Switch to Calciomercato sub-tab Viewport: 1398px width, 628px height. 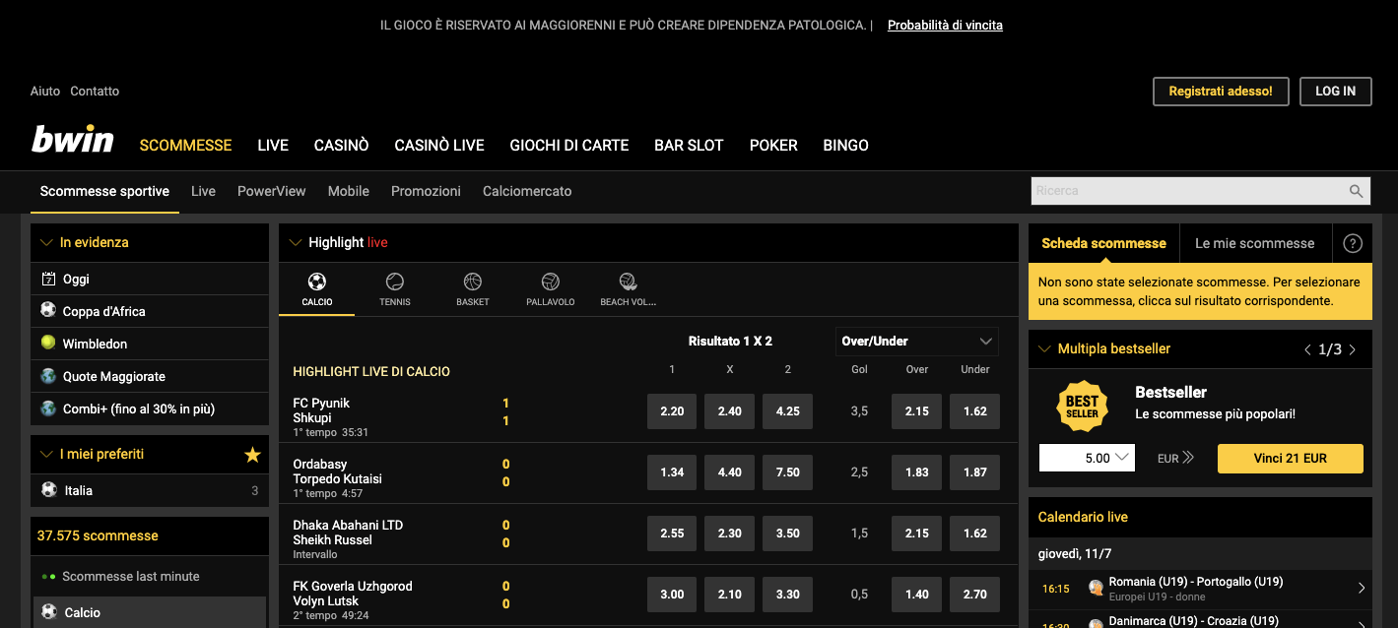pyautogui.click(x=527, y=191)
